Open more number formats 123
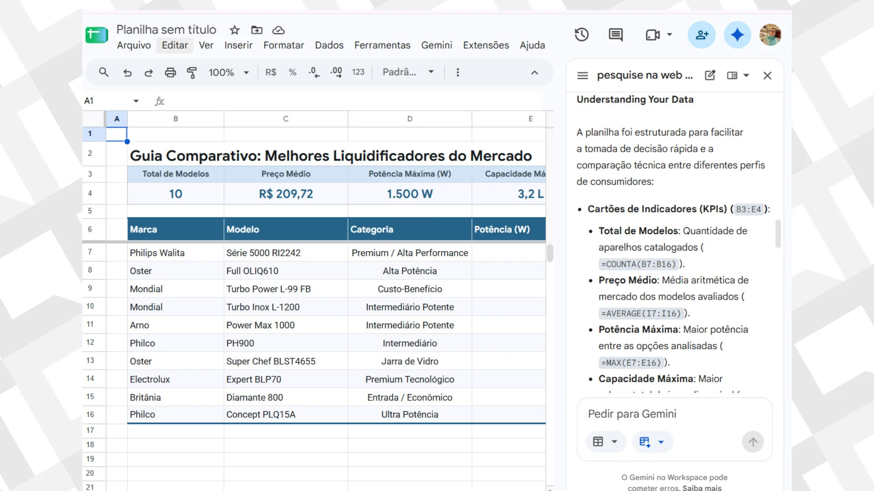 click(358, 72)
